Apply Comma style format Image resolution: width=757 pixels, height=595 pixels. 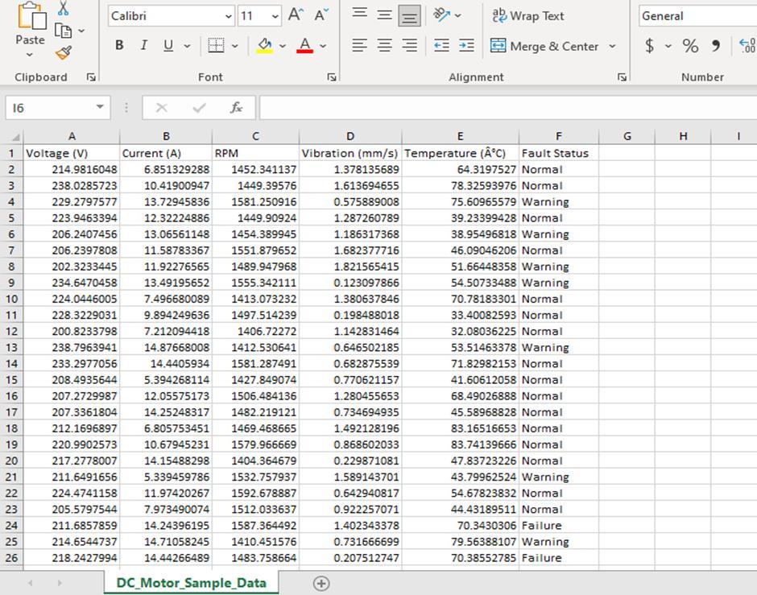pyautogui.click(x=716, y=46)
